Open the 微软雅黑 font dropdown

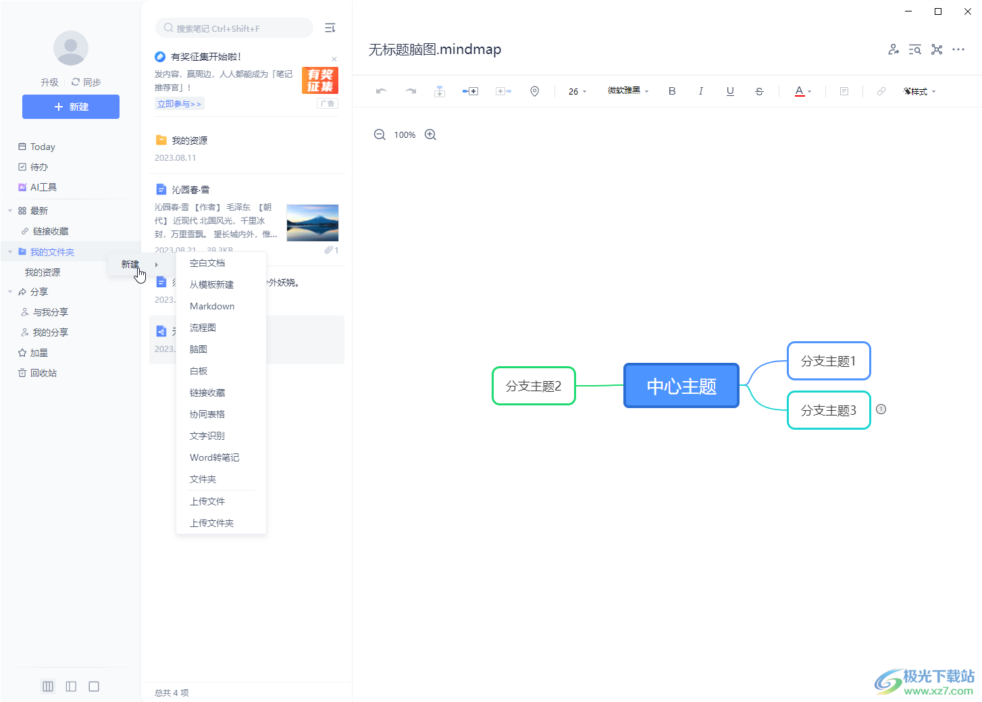pos(628,91)
